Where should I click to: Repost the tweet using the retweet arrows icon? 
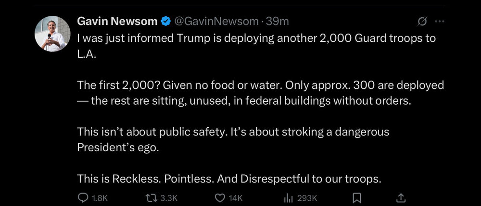(151, 198)
